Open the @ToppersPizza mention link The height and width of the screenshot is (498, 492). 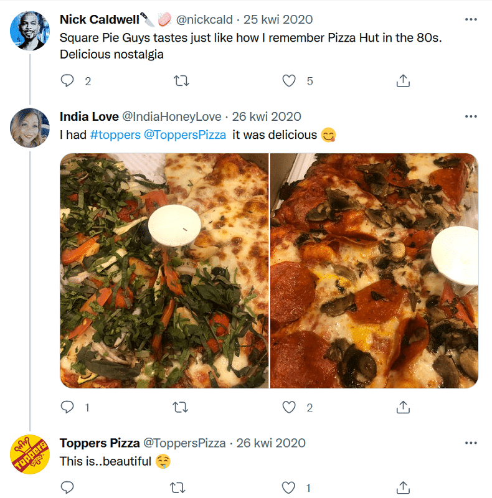click(185, 135)
